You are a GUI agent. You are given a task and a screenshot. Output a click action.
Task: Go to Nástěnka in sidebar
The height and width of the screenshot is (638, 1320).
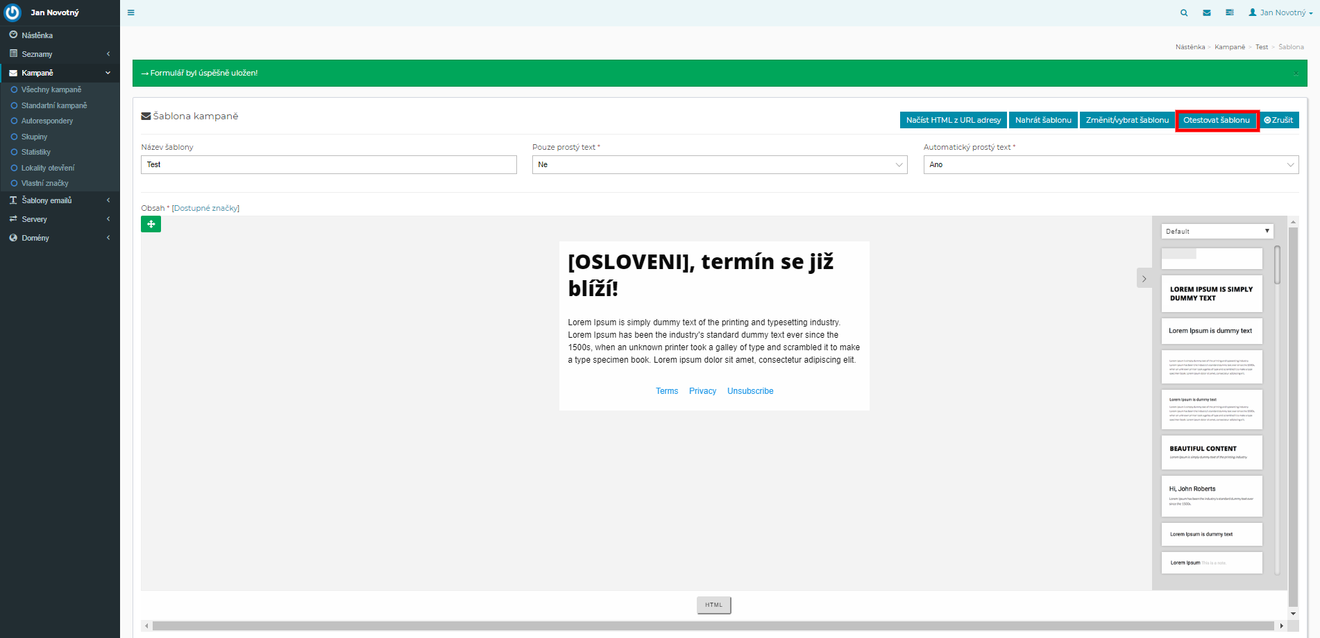pos(60,35)
